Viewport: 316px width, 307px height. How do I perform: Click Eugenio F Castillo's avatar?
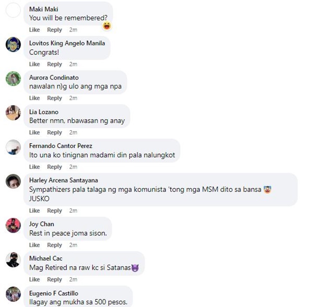point(13,294)
